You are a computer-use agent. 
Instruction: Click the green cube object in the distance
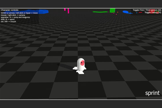(113, 10)
